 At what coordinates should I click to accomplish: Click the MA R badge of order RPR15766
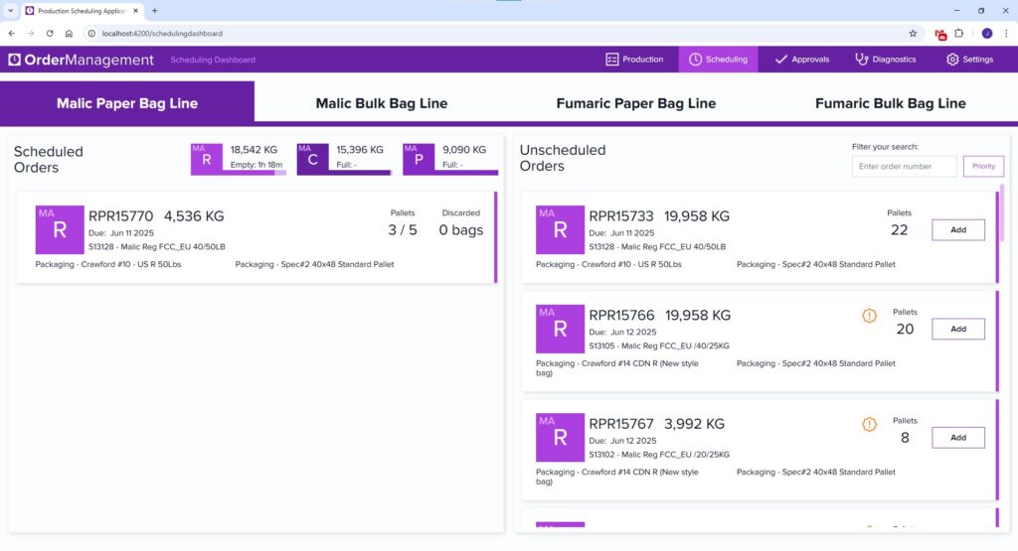tap(560, 329)
